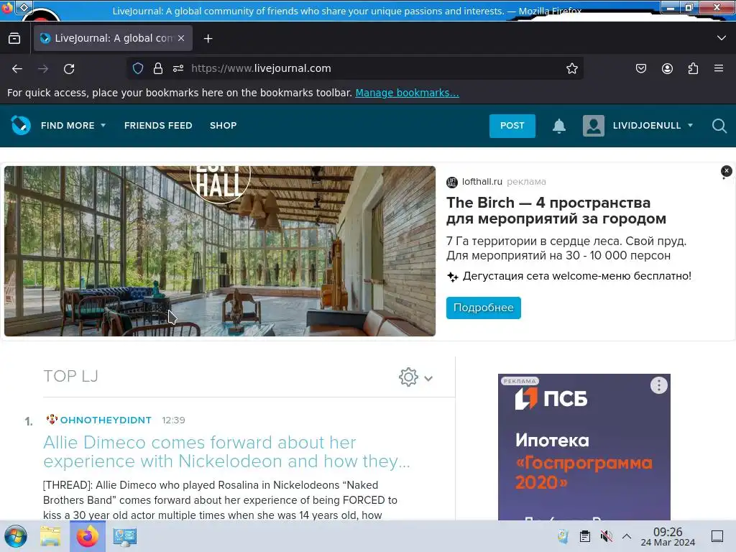The image size is (736, 552).
Task: Open TOP LJ settings gear
Action: click(408, 377)
